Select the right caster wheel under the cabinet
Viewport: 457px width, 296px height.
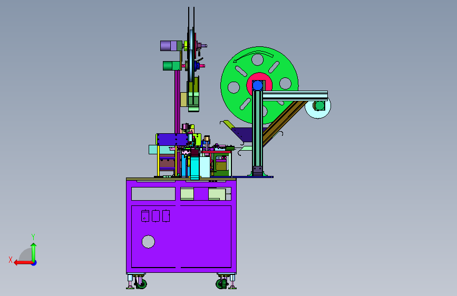(221, 284)
